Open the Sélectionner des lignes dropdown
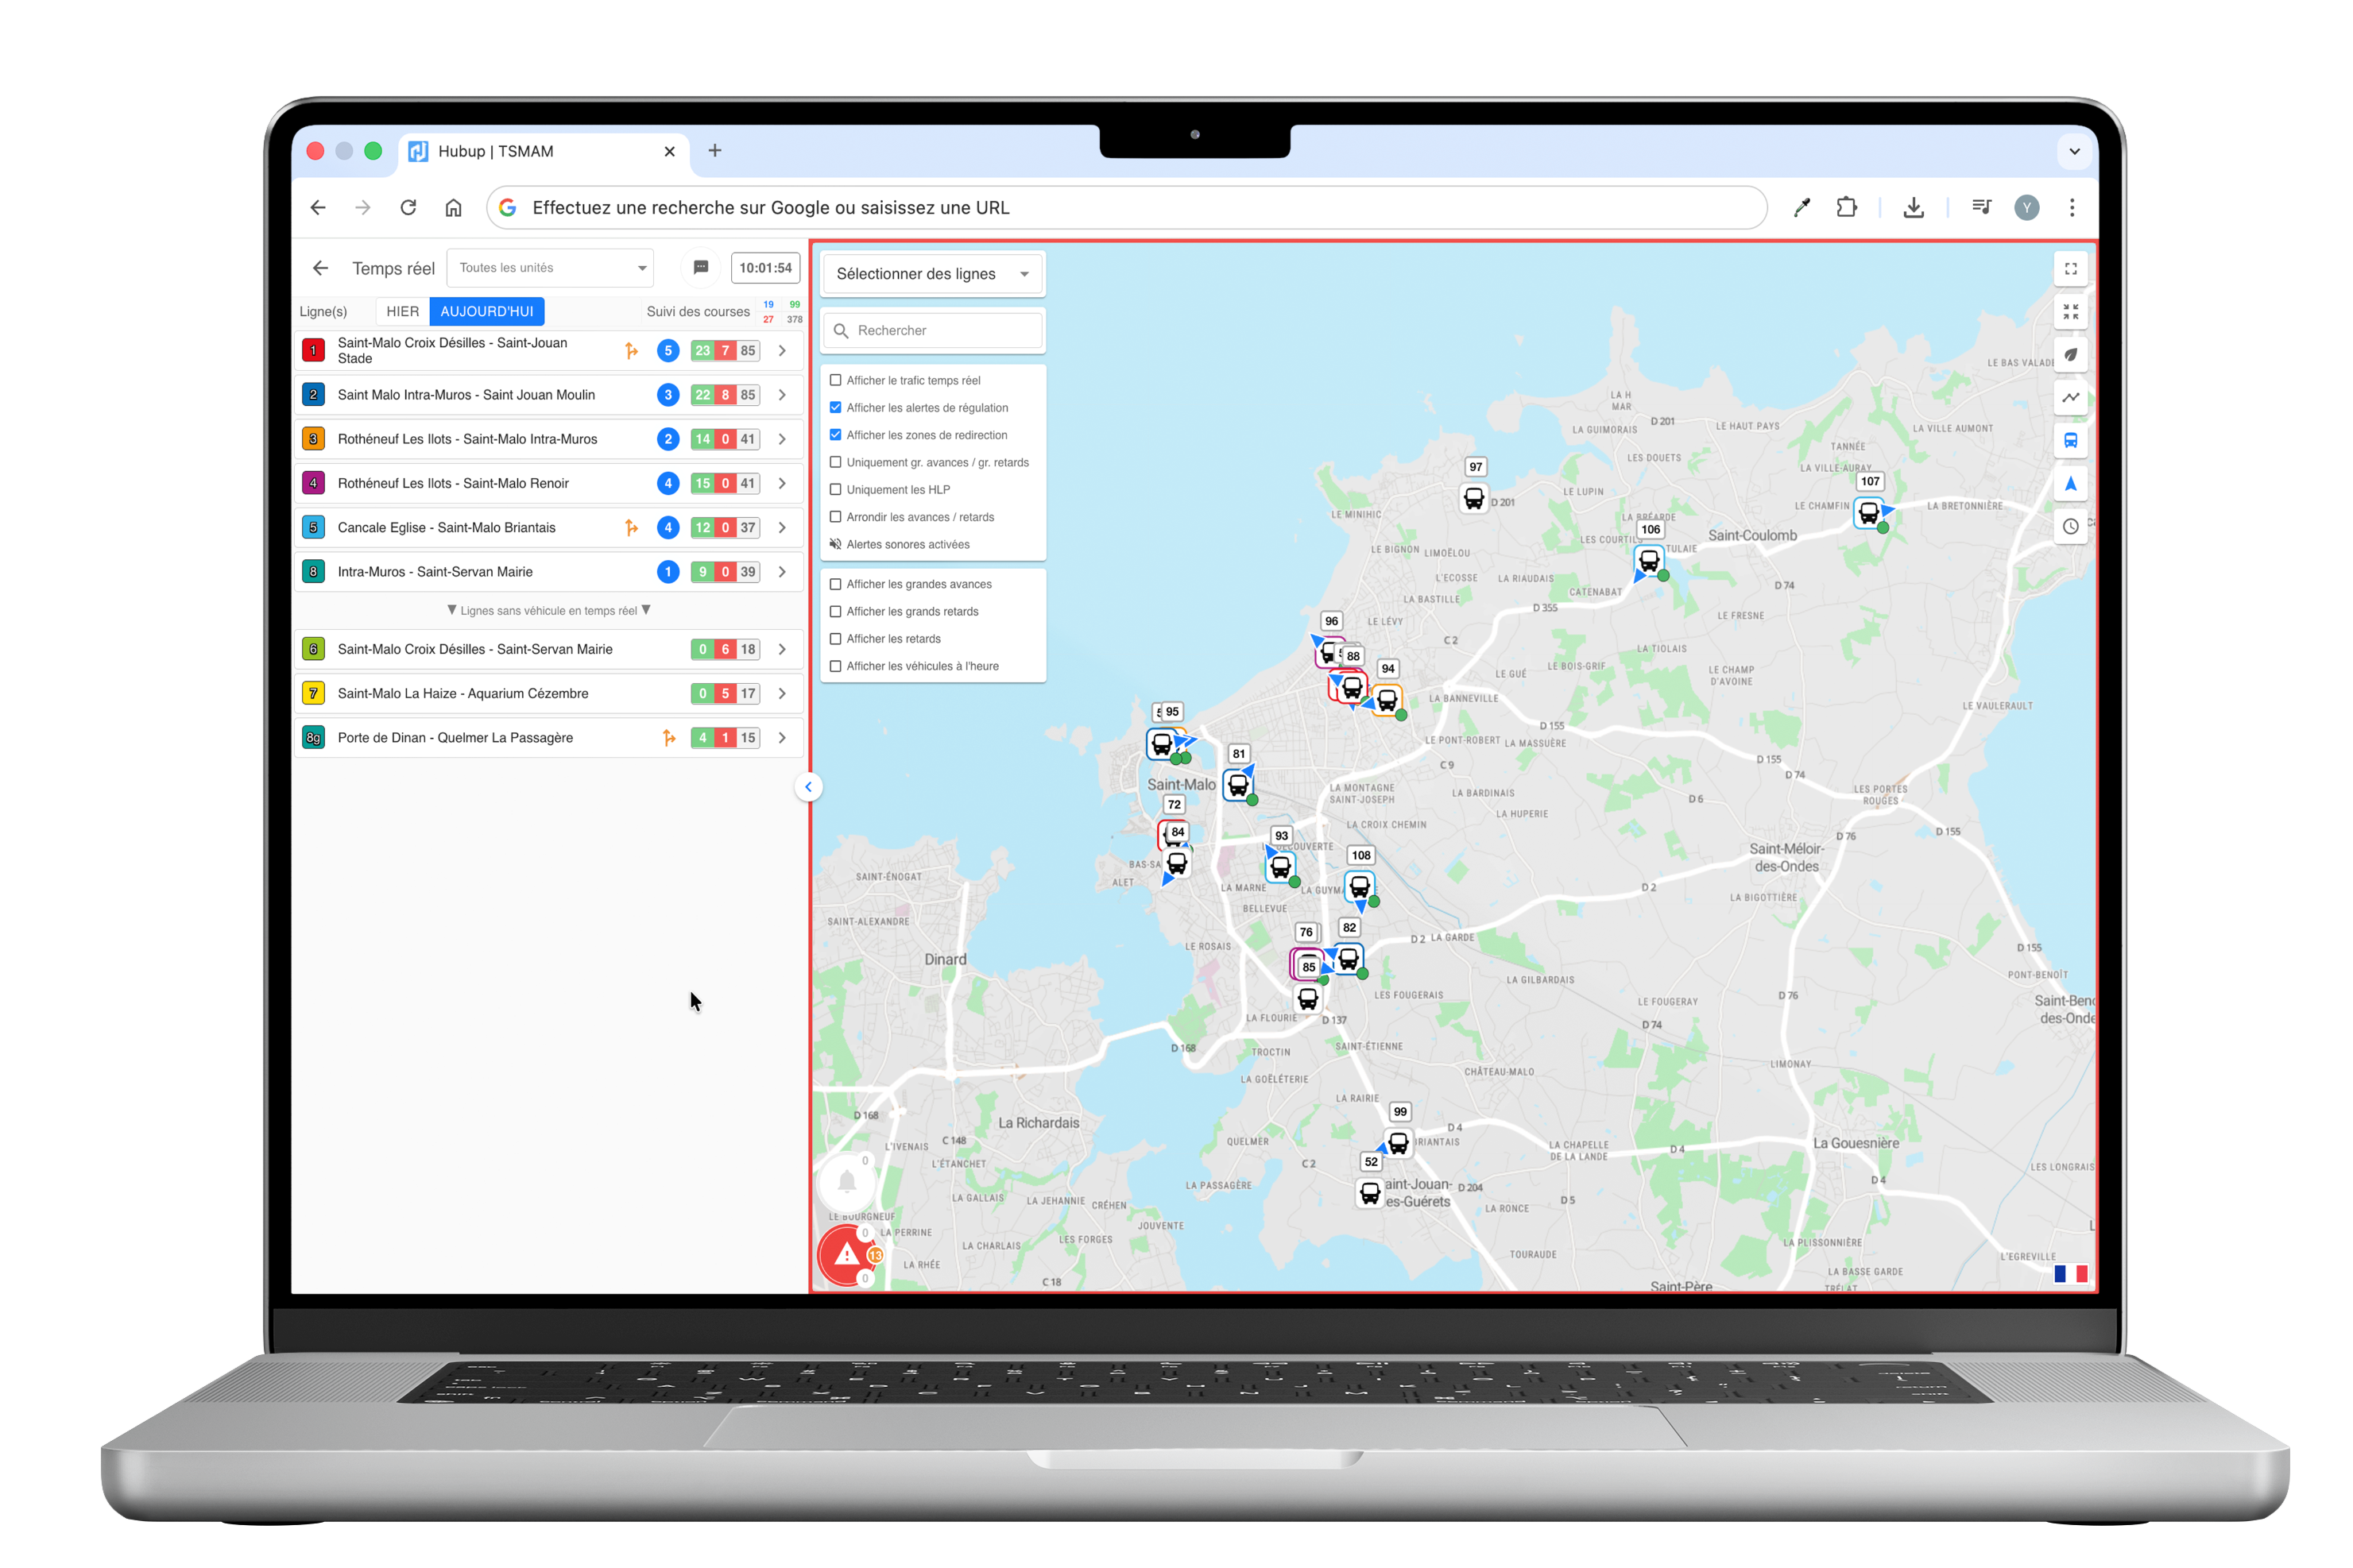This screenshot has height=1568, width=2353. click(931, 274)
